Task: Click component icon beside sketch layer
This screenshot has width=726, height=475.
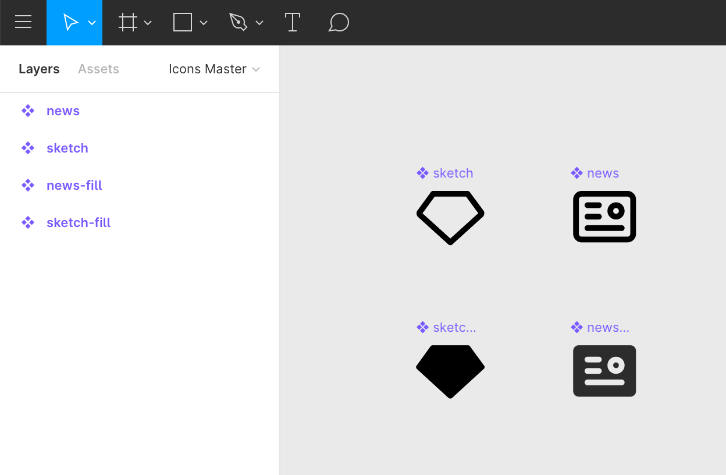Action: point(28,148)
